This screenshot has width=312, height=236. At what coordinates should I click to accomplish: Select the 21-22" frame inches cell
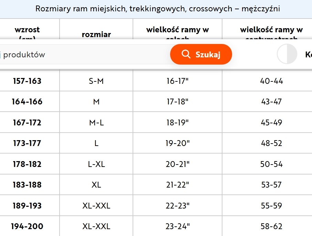click(177, 185)
